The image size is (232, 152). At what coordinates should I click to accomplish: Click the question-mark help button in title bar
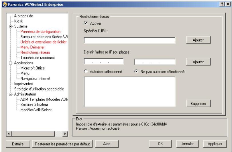point(222,4)
